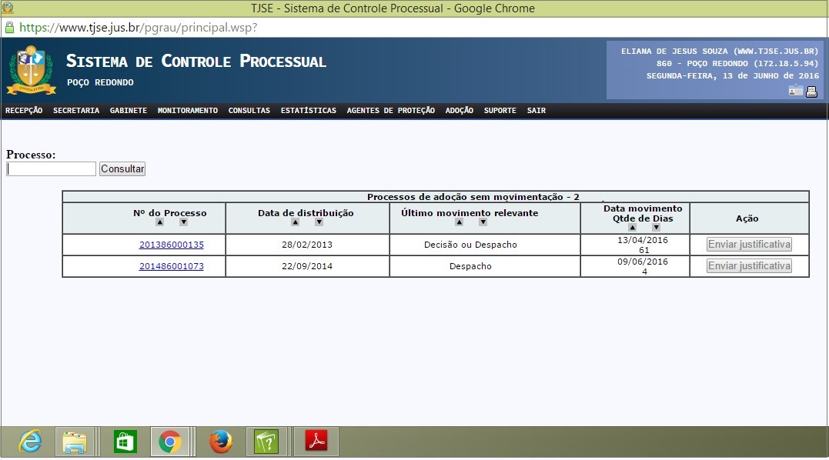Sort Último movimento relevante ascending arrow
Image resolution: width=829 pixels, height=460 pixels.
459,222
